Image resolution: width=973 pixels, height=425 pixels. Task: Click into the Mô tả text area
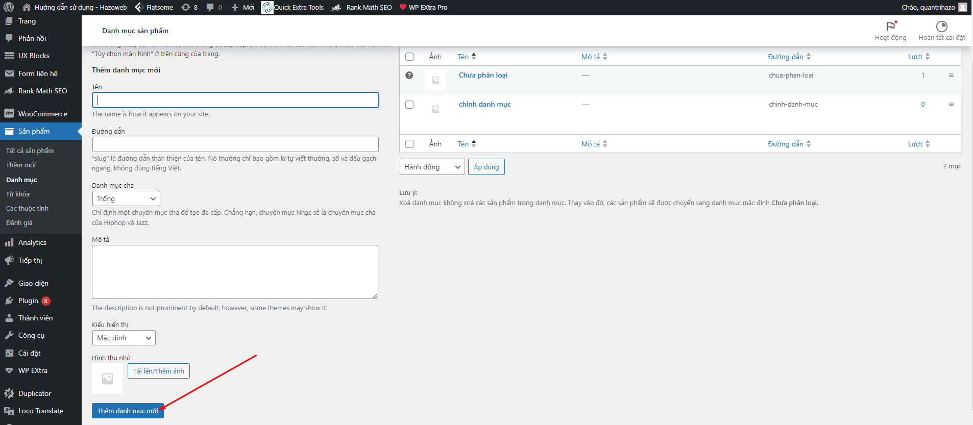[235, 271]
